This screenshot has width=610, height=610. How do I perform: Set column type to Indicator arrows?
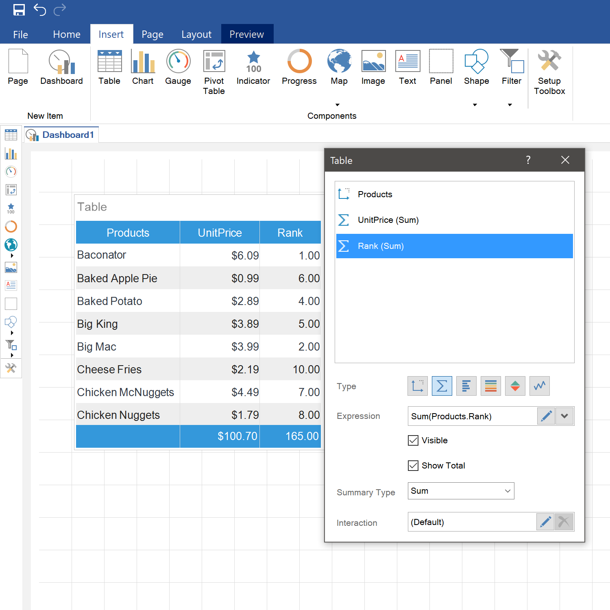pos(515,386)
